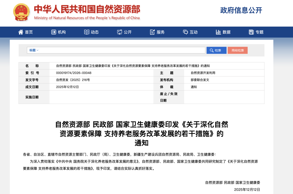Focus the search keyword input field
This screenshot has height=194, width=293.
point(122,50)
